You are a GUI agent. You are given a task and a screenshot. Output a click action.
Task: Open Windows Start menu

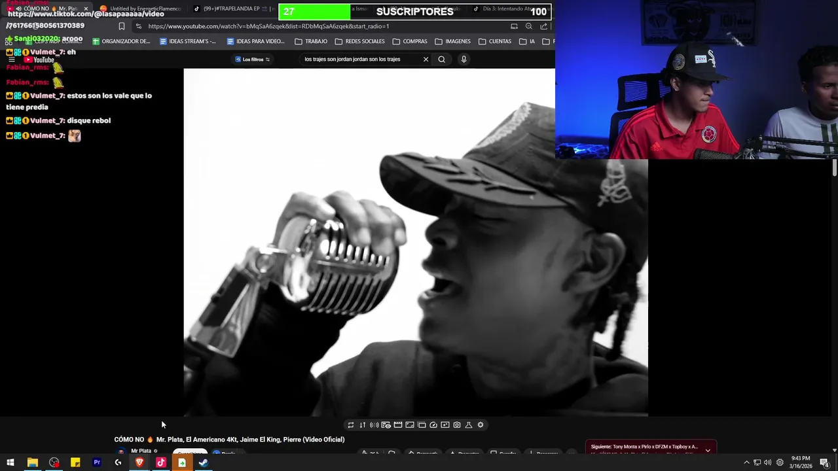pyautogui.click(x=10, y=462)
